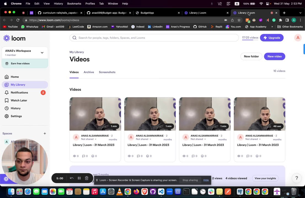Open Chrome three-dot menu
This screenshot has width=305, height=198.
click(300, 20)
